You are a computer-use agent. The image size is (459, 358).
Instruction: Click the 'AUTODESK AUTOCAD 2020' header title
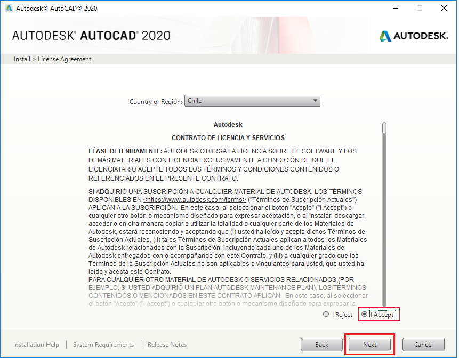[91, 36]
